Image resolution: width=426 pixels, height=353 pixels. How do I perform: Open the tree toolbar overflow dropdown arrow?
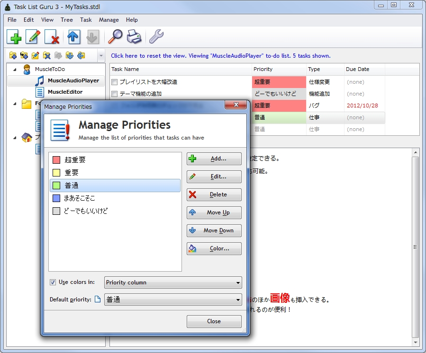101,56
